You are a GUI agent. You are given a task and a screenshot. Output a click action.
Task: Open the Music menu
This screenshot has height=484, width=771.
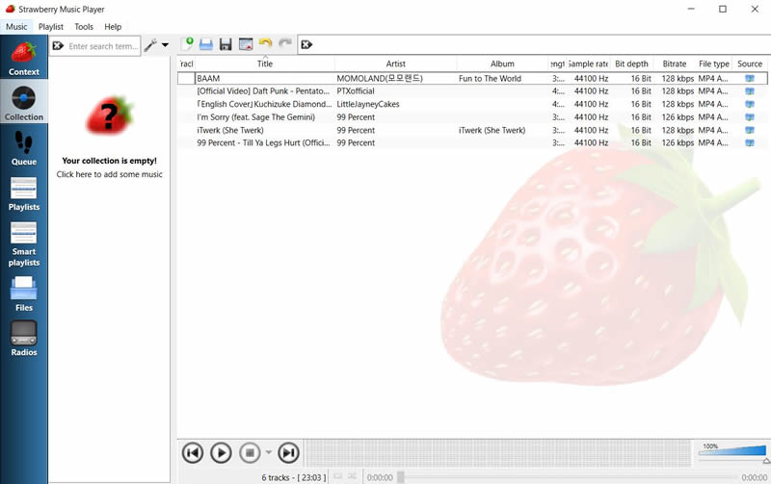click(16, 27)
